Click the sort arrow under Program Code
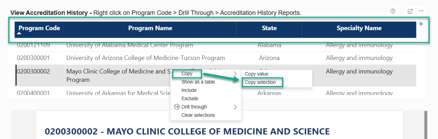The height and width of the screenshot is (139, 438). click(20, 34)
